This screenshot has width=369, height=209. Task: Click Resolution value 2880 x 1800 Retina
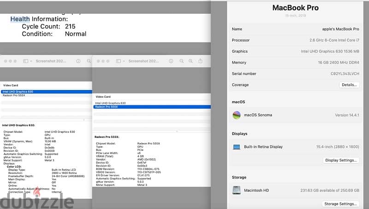click(x=64, y=173)
